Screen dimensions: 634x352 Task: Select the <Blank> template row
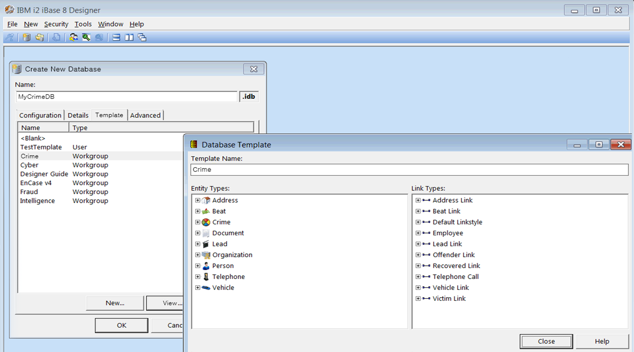100,138
